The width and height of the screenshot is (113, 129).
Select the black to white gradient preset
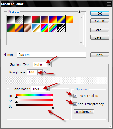pos(28,20)
